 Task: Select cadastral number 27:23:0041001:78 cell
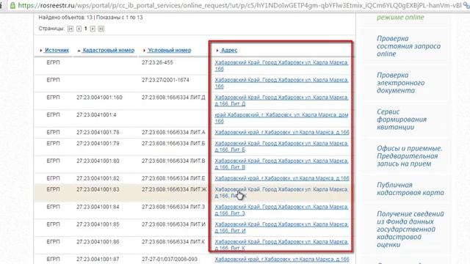[x=98, y=132]
